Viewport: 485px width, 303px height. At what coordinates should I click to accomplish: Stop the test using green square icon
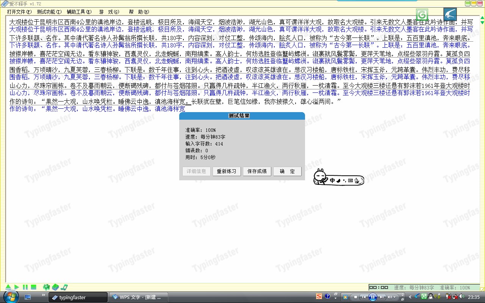(x=33, y=287)
